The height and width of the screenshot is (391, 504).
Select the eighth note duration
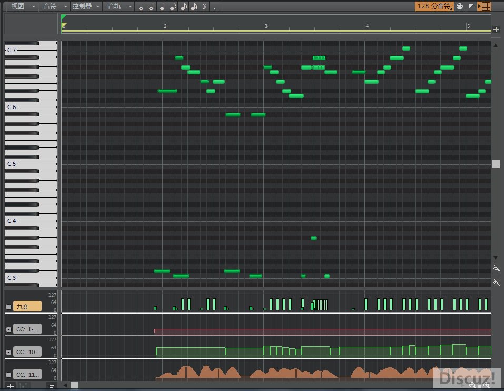[173, 7]
